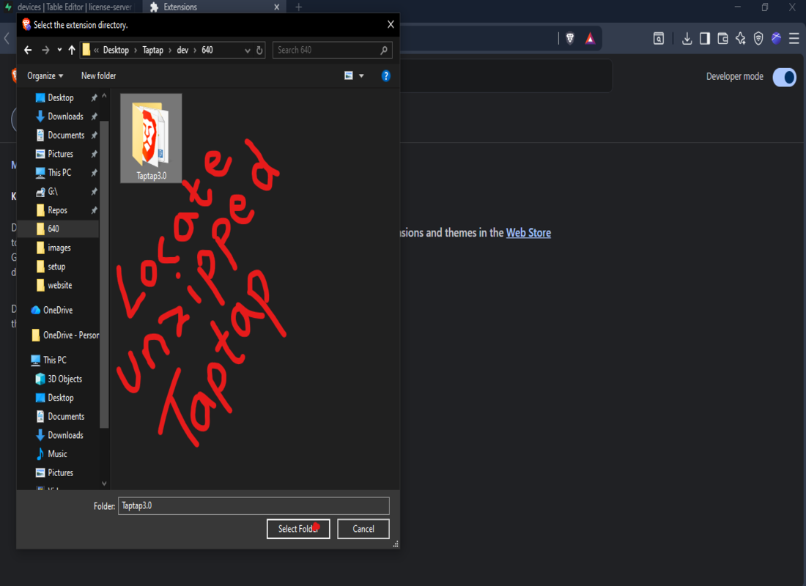Viewport: 806px width, 586px height.
Task: Toggle the browser sidebar panel icon
Action: (705, 39)
